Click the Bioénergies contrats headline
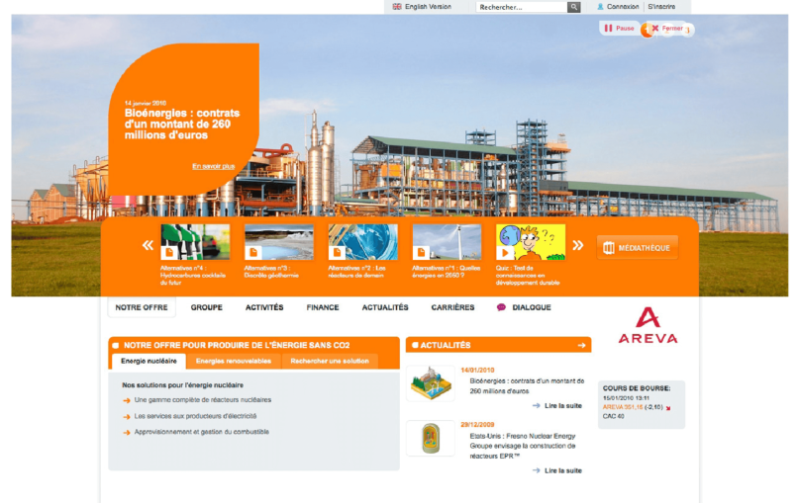798x503 pixels. coord(182,124)
